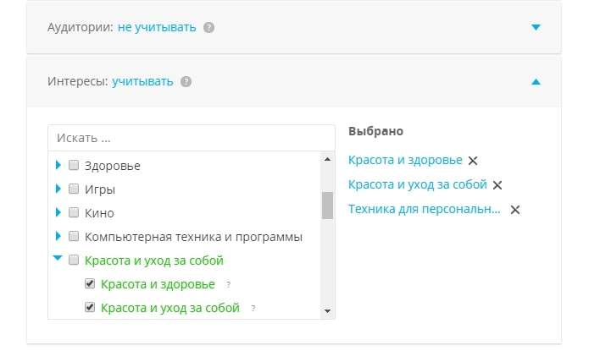Click help icon next to Аудитории
The width and height of the screenshot is (589, 351).
pos(209,27)
